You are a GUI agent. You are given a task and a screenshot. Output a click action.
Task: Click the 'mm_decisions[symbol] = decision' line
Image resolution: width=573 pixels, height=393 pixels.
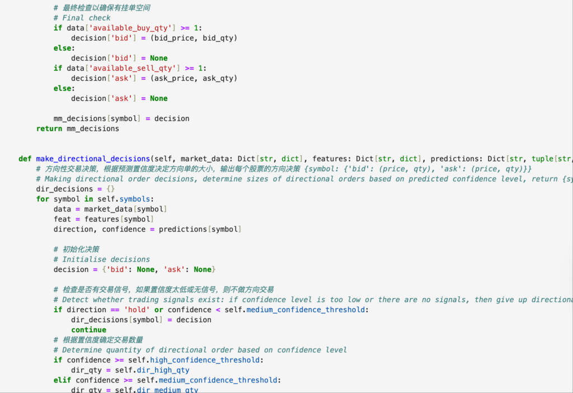(121, 118)
